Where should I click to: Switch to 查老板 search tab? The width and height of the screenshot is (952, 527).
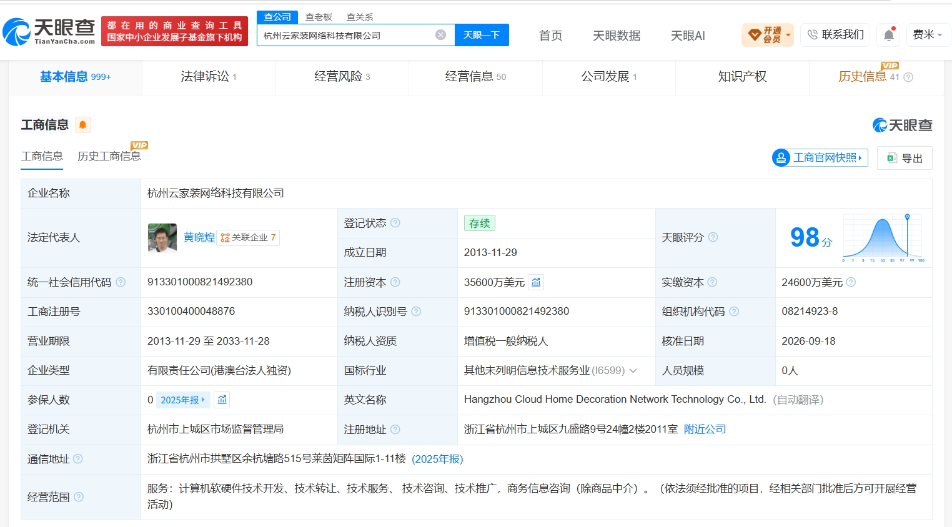[319, 17]
